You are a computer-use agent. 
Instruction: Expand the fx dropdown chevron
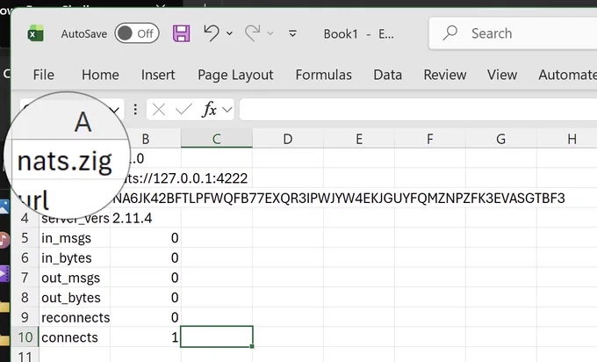pyautogui.click(x=227, y=110)
